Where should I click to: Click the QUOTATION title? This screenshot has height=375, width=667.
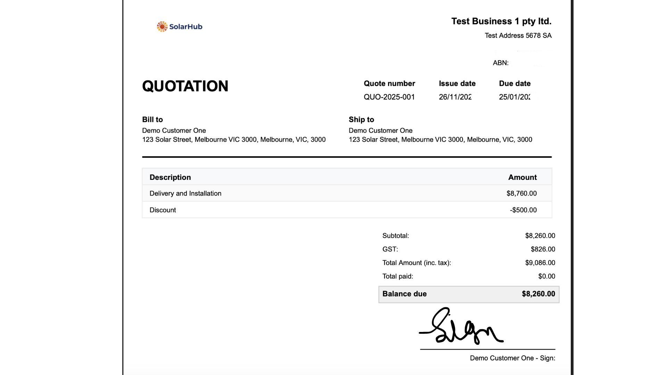[x=185, y=86]
